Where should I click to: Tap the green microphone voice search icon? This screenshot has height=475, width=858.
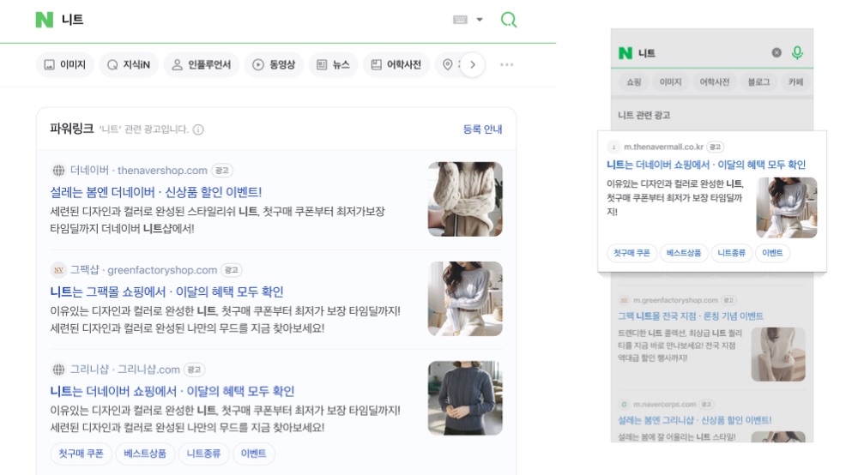tap(797, 52)
